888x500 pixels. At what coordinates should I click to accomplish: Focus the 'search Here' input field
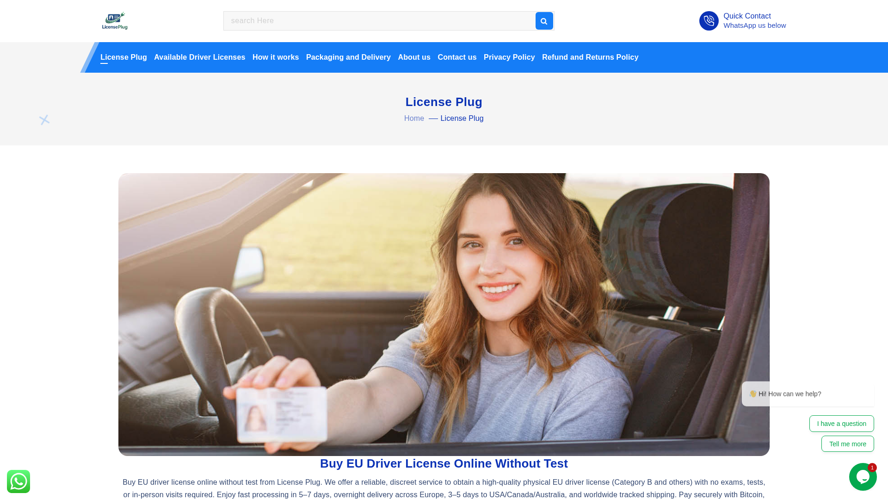379,21
